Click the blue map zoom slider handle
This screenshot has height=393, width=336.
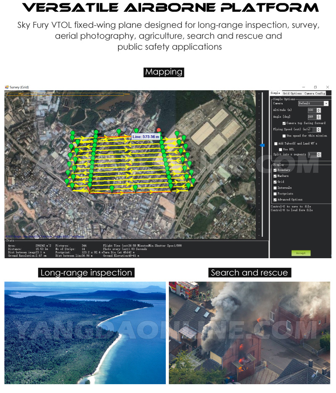(x=262, y=145)
